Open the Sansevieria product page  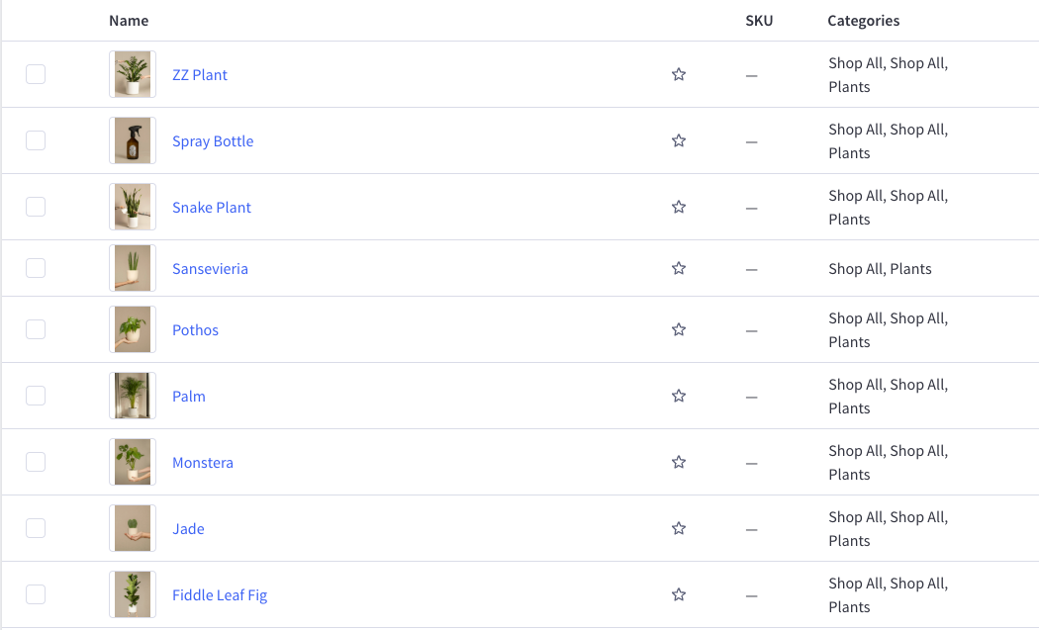(210, 269)
